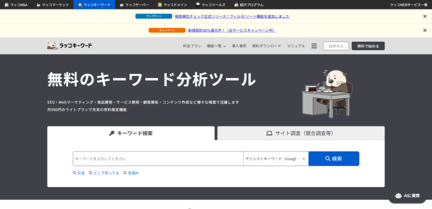Open the 検索順位チェック正式リリース announcement link
This screenshot has width=432, height=209.
tap(232, 16)
